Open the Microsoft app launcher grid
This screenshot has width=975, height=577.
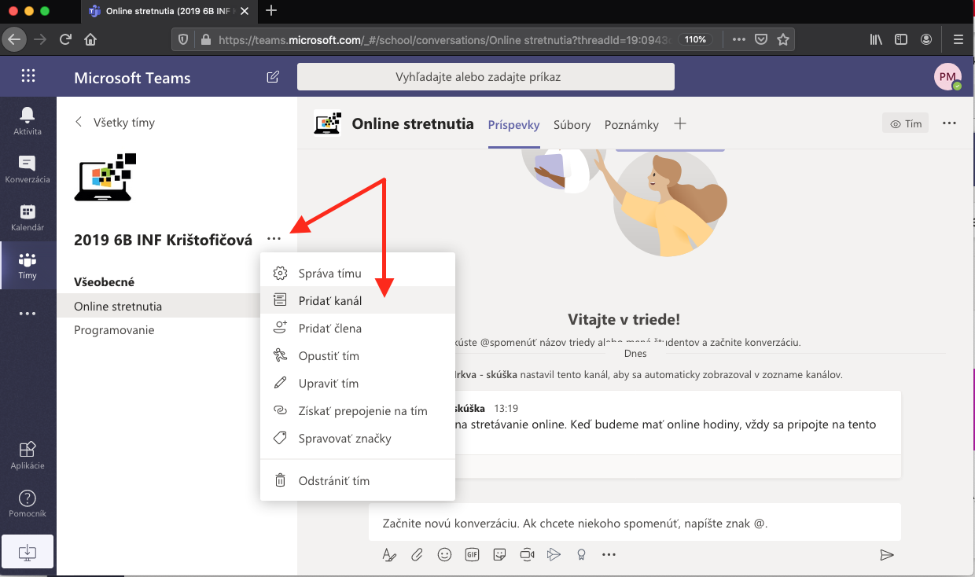[28, 76]
